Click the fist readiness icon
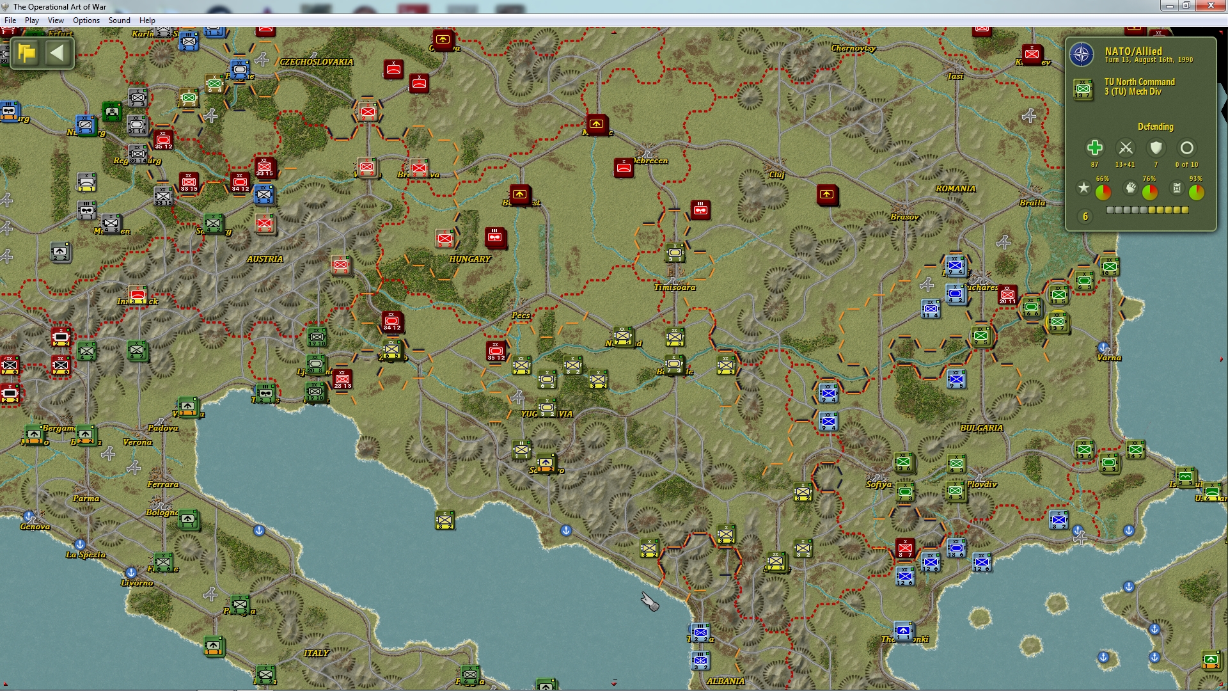Image resolution: width=1228 pixels, height=691 pixels. pyautogui.click(x=1130, y=188)
